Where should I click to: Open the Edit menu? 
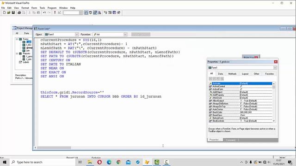tap(9, 8)
